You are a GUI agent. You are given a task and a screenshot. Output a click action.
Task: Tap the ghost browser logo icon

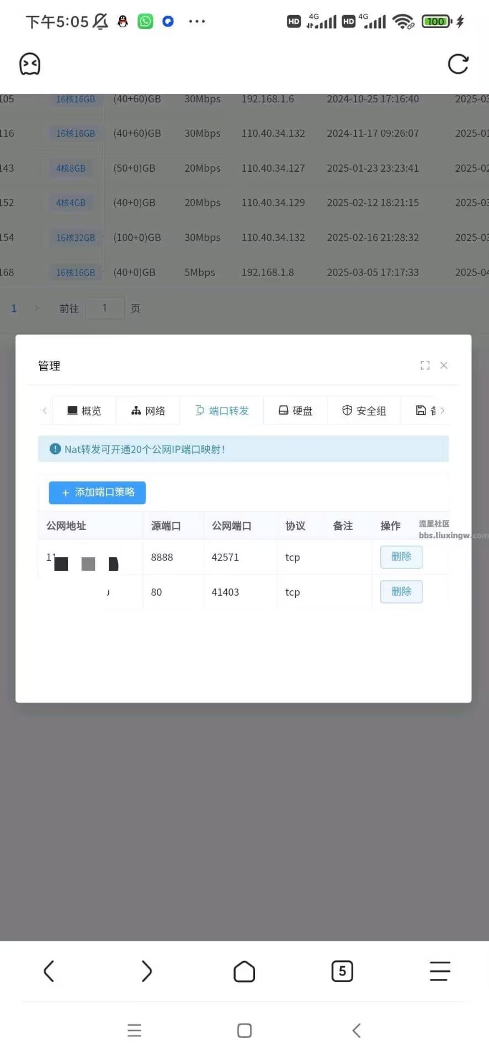30,64
